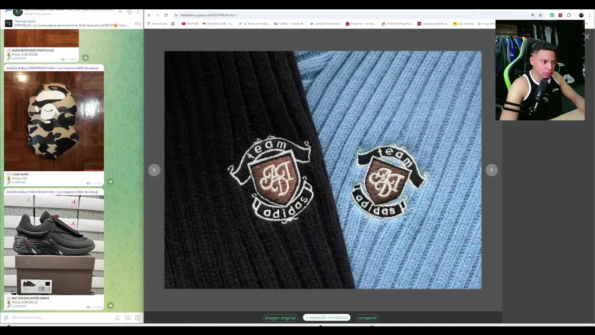Screen dimensions: 595x335
Task: Click COMPRAR under RAF SIMONS ANTEI SHOES
Action: tap(19, 306)
